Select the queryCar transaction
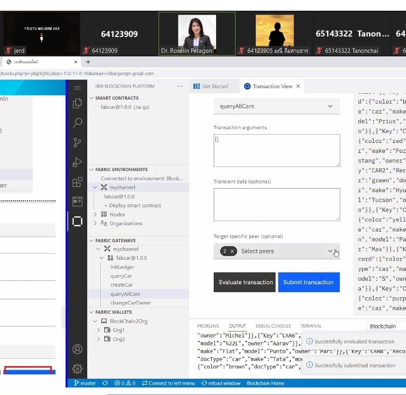The width and height of the screenshot is (406, 395). (121, 276)
